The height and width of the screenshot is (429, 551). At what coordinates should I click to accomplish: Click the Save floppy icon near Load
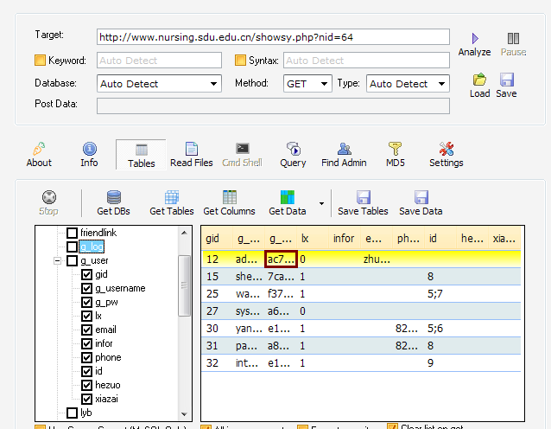[x=507, y=80]
